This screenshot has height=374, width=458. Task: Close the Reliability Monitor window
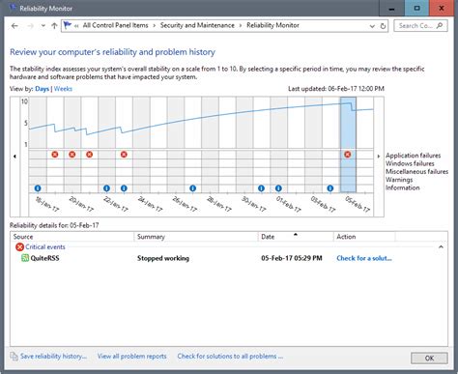(442, 8)
